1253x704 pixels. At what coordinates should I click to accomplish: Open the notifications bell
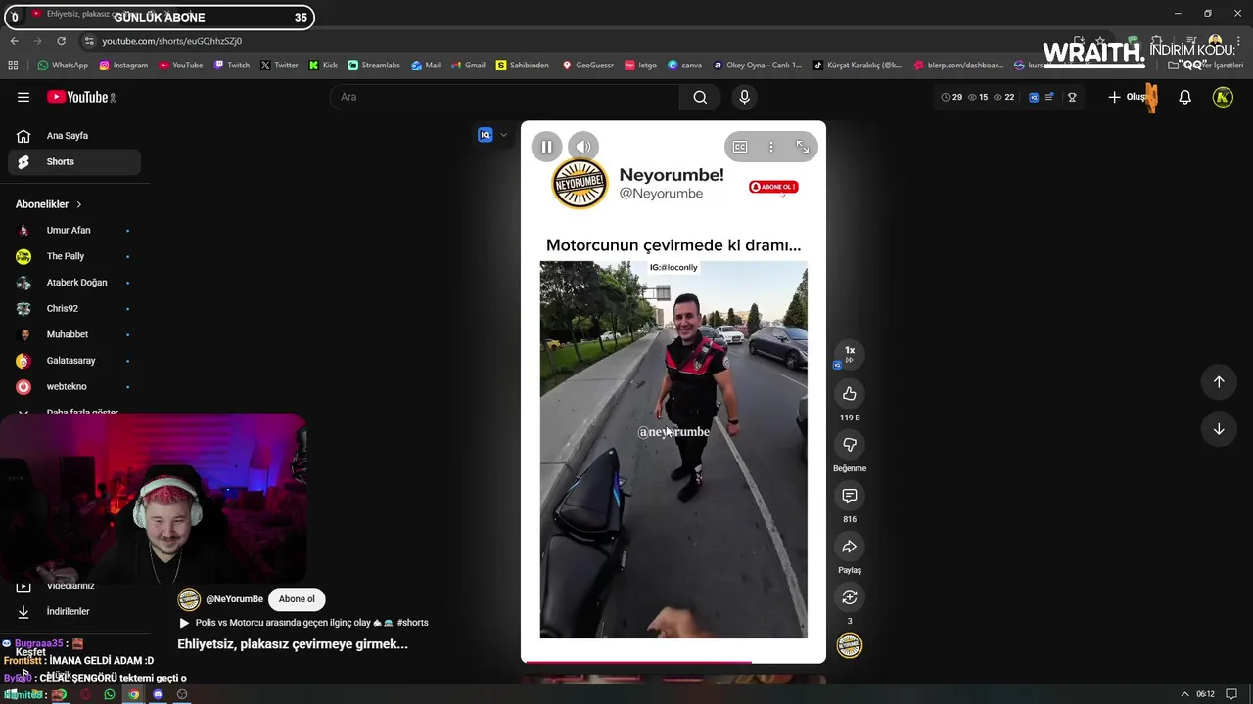[1184, 97]
